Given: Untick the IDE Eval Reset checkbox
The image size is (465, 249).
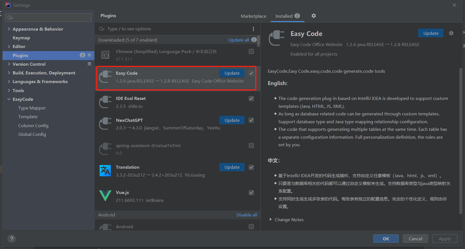Looking at the screenshot, I should click(251, 99).
